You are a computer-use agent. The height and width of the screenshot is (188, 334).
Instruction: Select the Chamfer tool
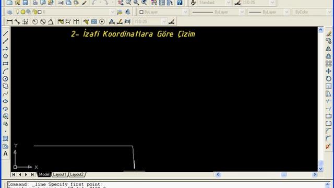tap(328, 131)
